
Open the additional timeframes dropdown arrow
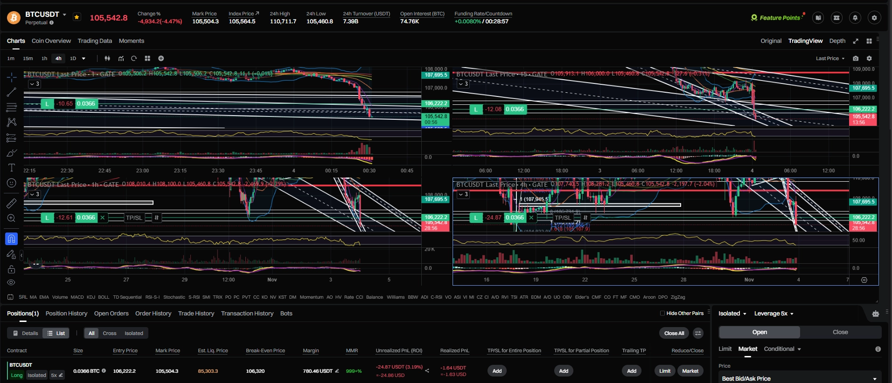point(84,58)
